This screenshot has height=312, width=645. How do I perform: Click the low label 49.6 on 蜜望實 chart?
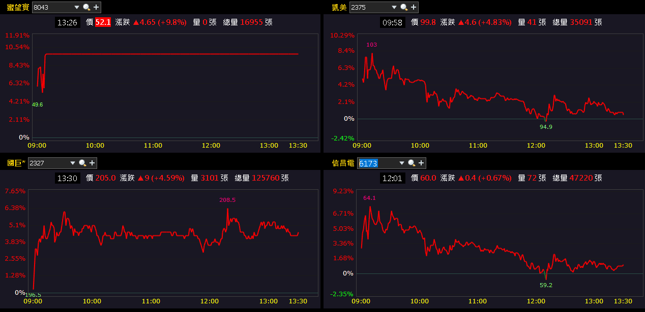pos(37,105)
